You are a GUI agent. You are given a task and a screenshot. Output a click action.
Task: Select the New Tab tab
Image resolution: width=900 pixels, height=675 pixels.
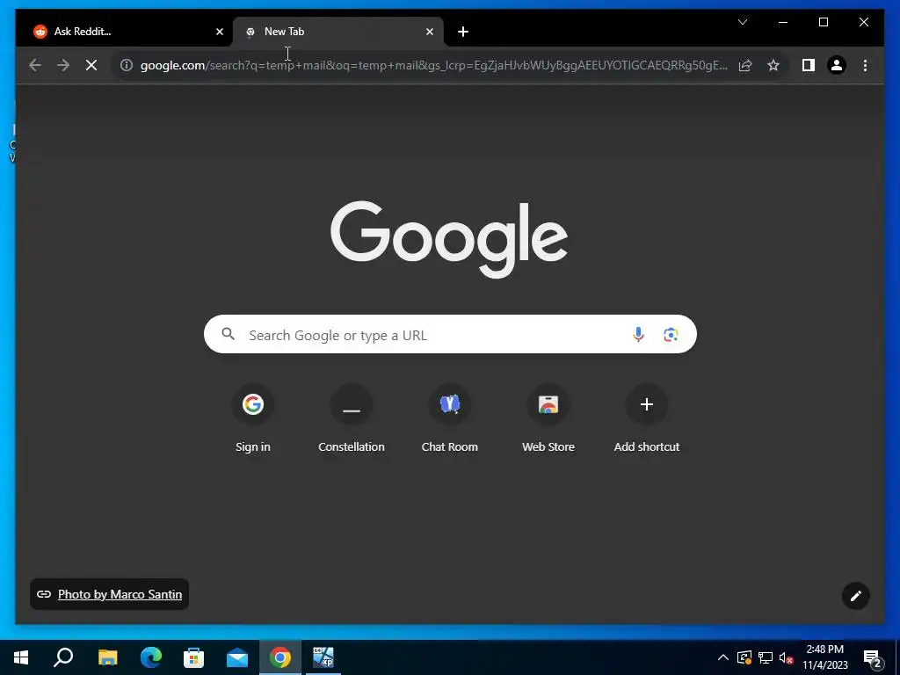337,32
